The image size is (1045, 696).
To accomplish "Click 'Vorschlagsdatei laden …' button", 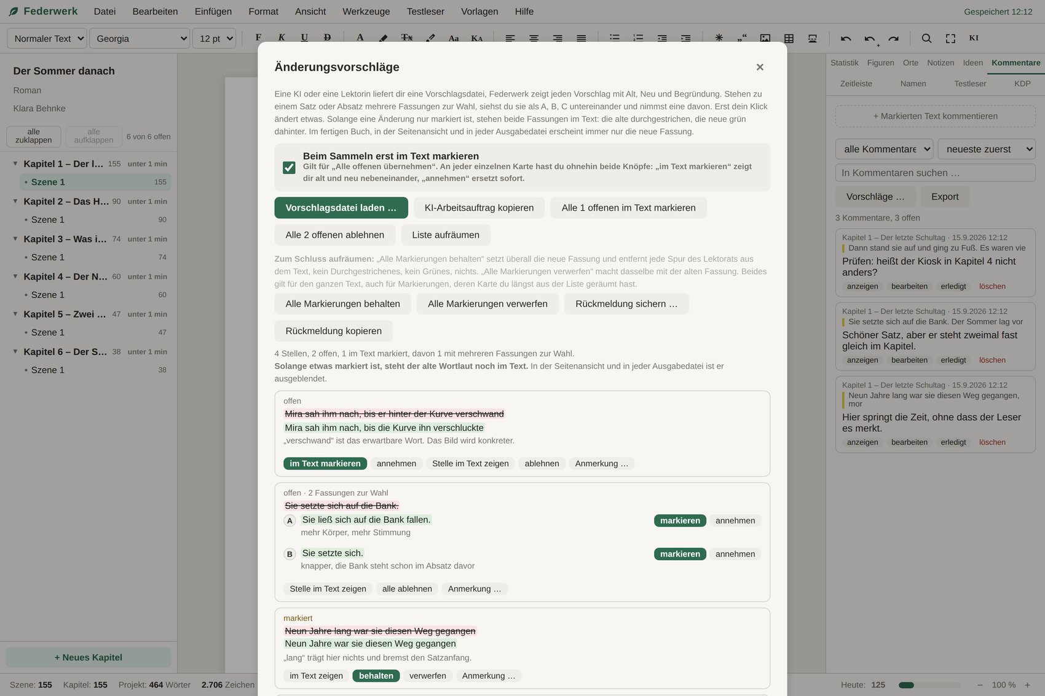I will pos(341,208).
